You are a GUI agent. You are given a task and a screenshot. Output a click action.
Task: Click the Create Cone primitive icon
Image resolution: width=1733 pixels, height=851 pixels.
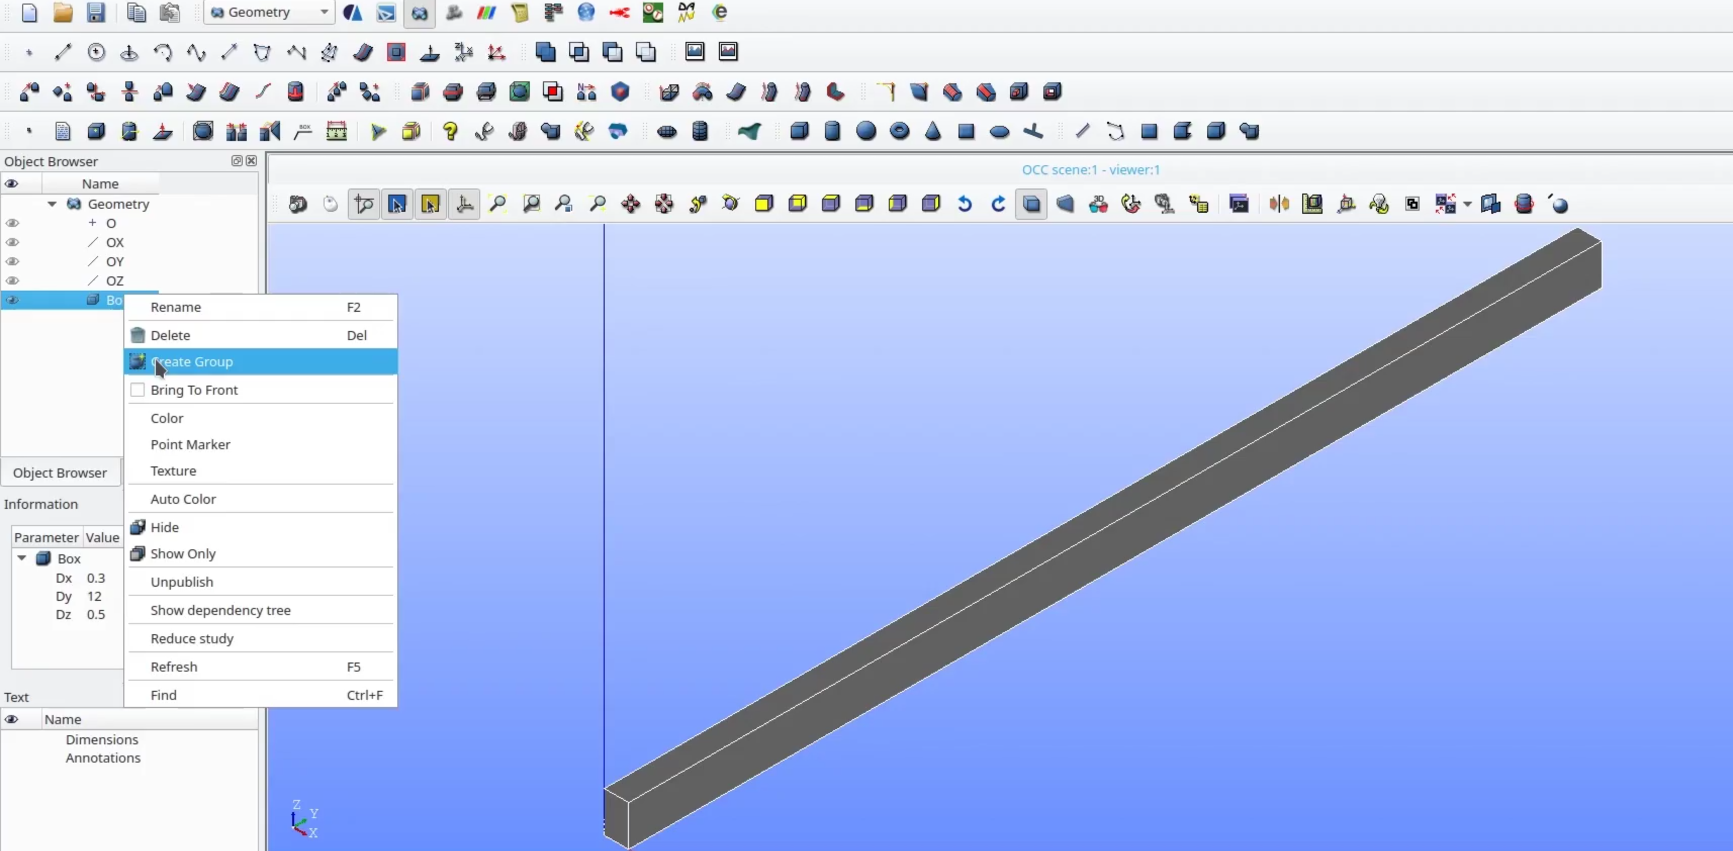[x=932, y=131]
